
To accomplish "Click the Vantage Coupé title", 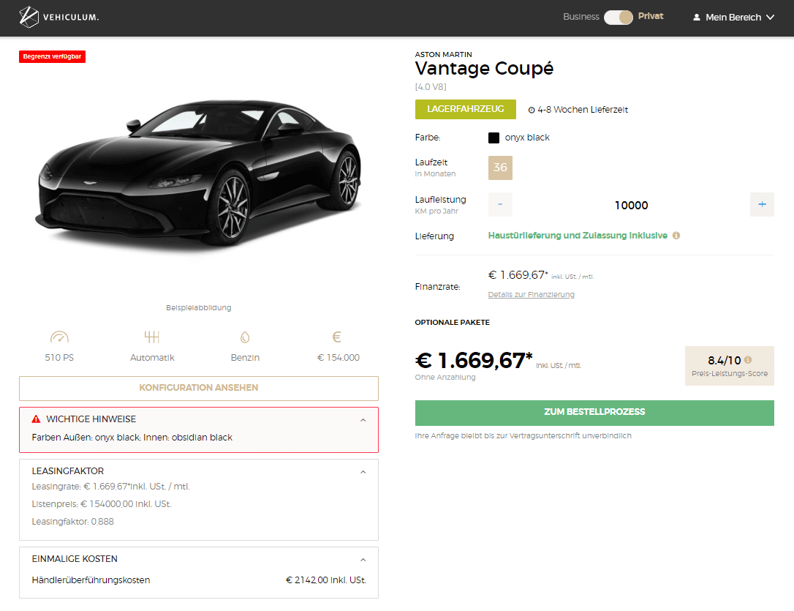I will [x=484, y=68].
